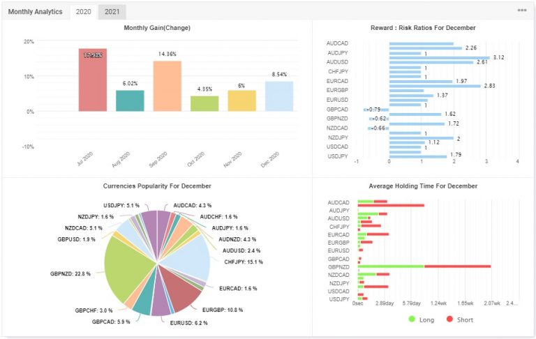
Task: Click the GBPCAD teal pie slice
Action: [142, 303]
